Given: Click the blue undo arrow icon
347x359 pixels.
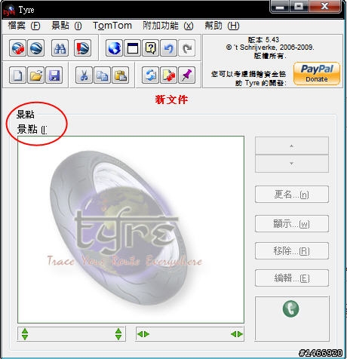Looking at the screenshot, I should click(x=168, y=48).
